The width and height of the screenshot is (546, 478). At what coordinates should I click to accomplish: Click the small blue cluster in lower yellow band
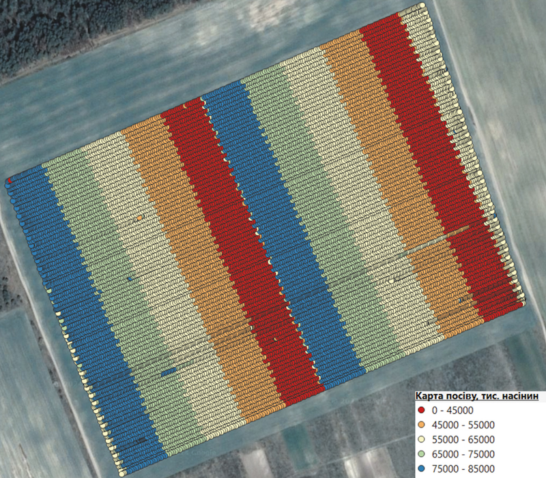pyautogui.click(x=169, y=372)
